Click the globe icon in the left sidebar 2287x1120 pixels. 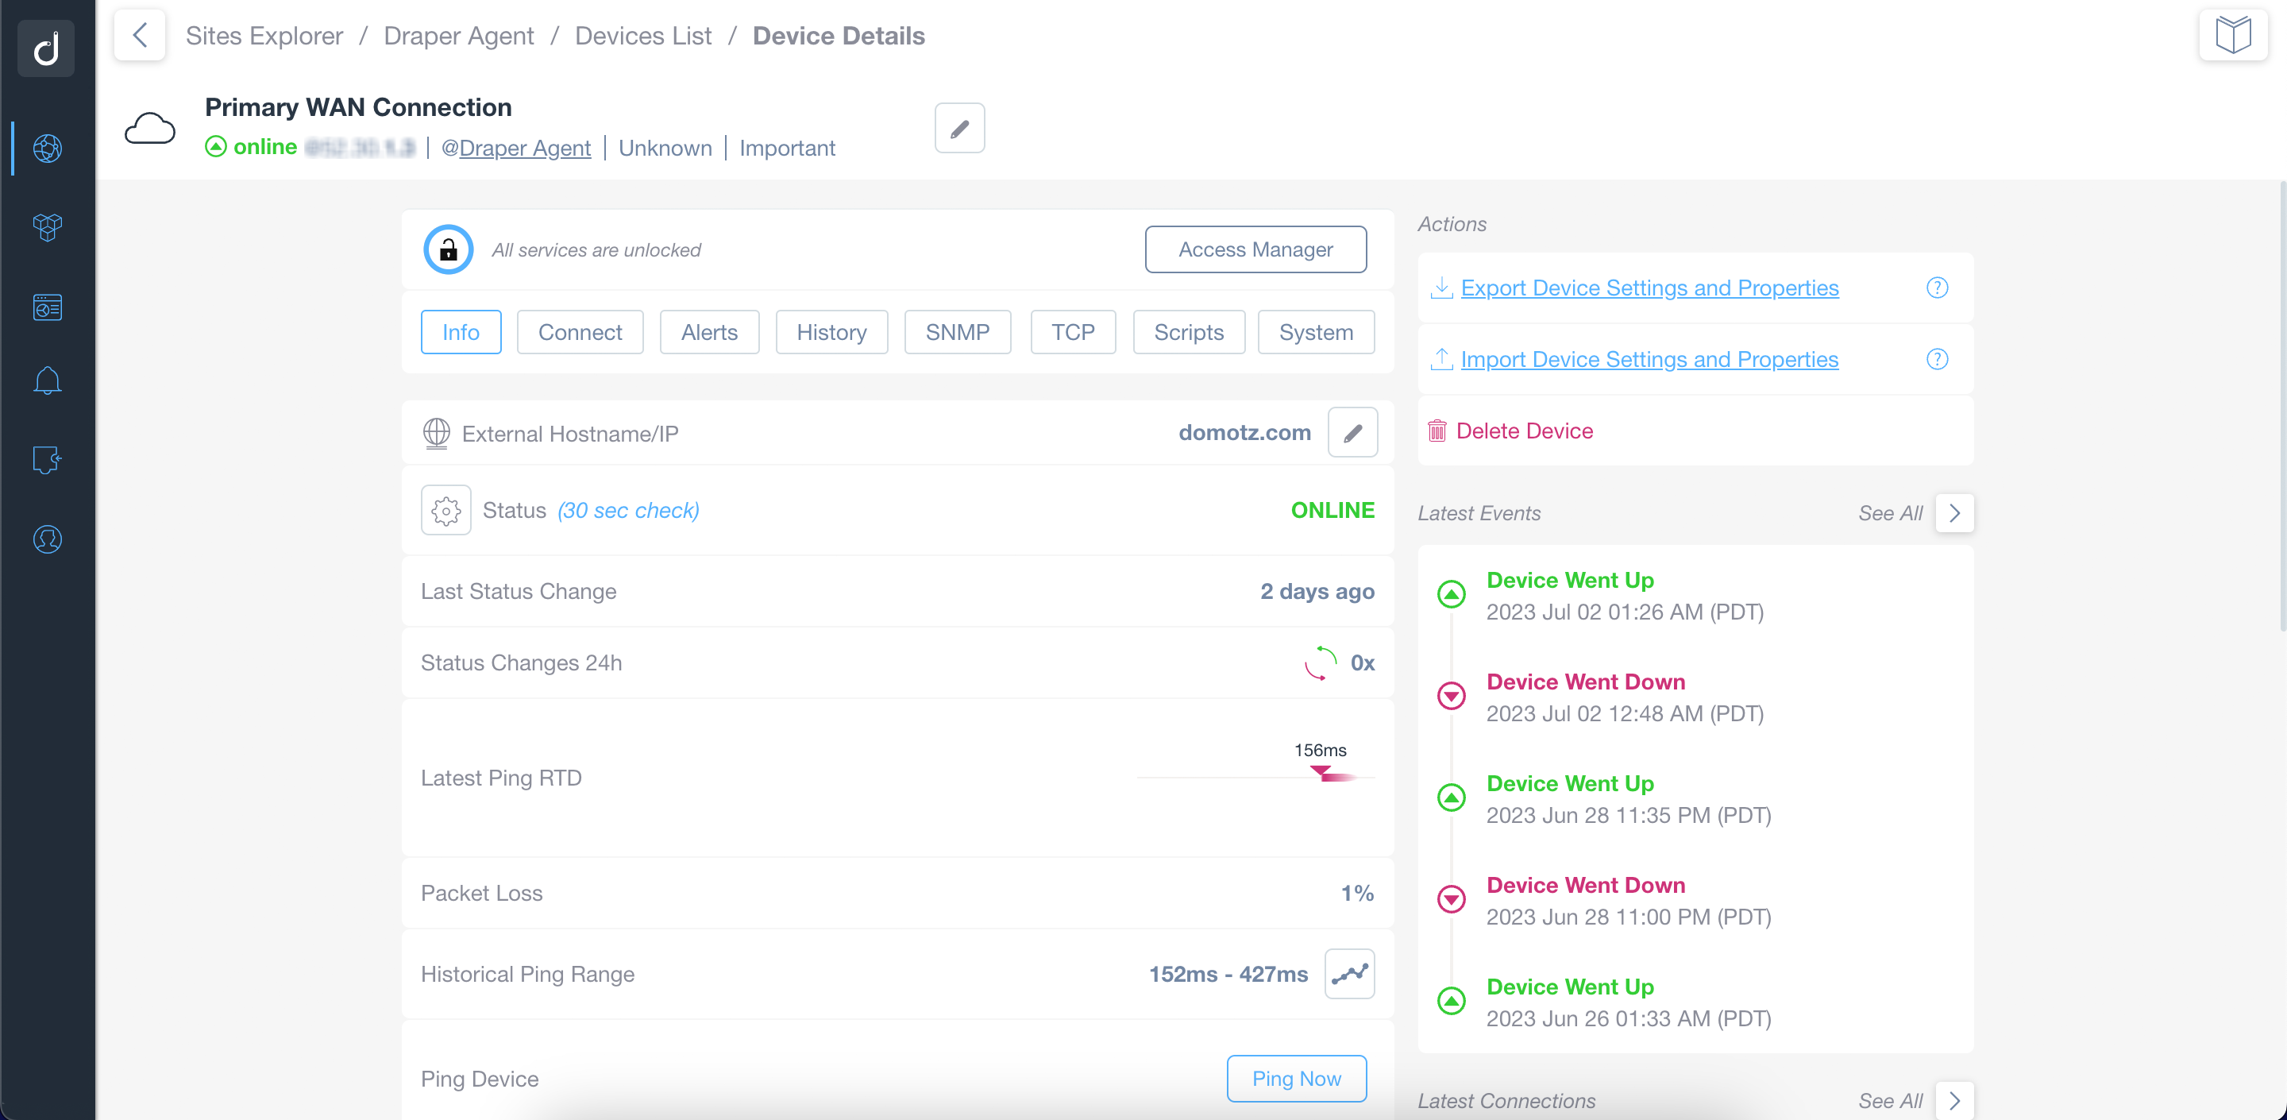[x=47, y=148]
